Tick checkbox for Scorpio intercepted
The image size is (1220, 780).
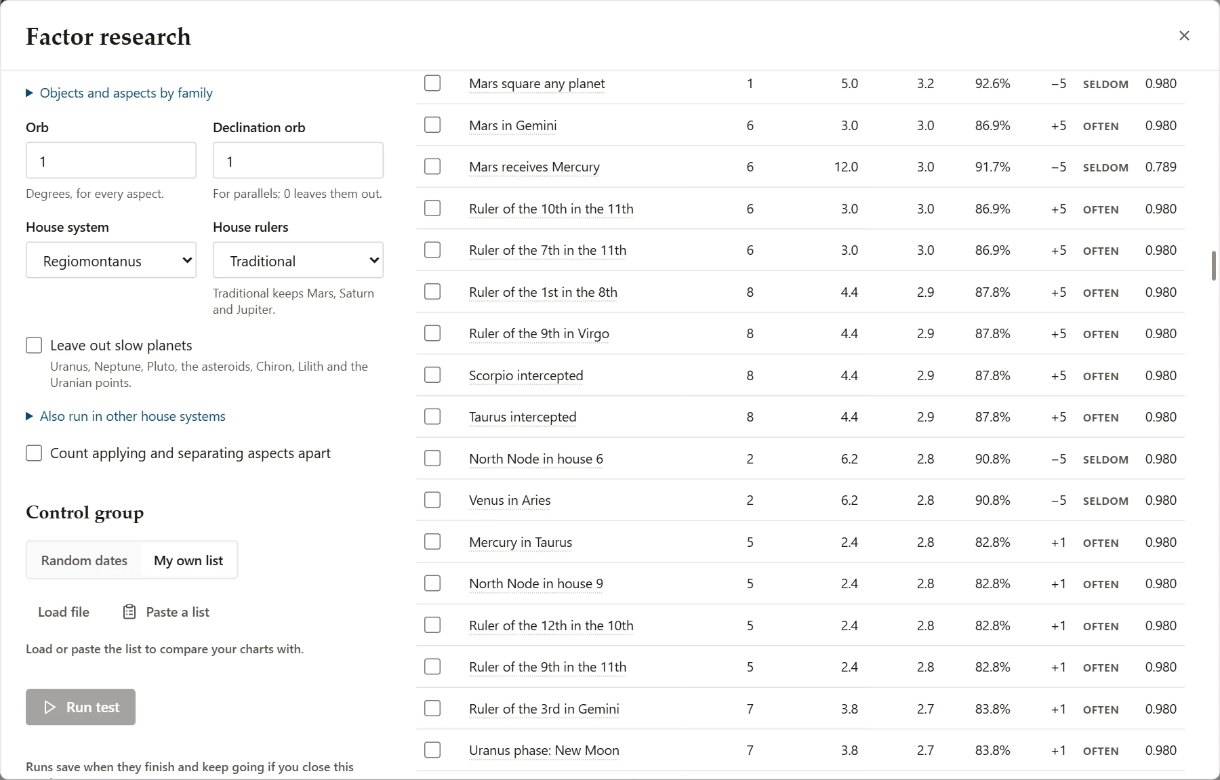coord(432,375)
